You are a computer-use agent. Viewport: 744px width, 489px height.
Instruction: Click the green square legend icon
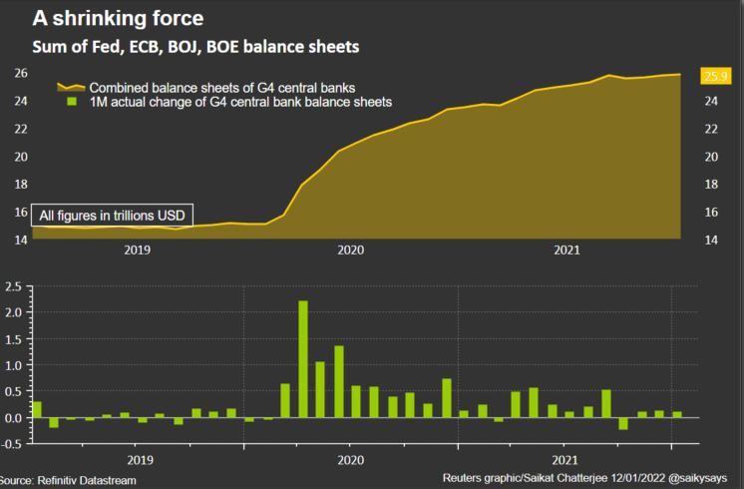pyautogui.click(x=71, y=102)
